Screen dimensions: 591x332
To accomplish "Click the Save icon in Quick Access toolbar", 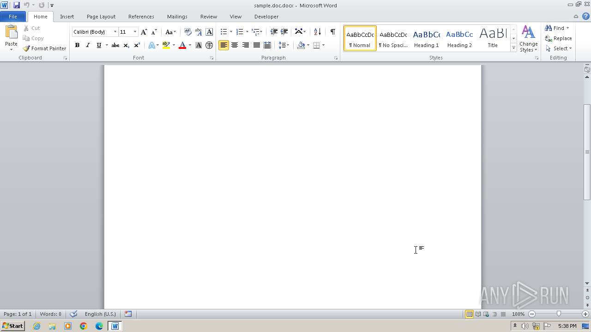I will coord(16,5).
